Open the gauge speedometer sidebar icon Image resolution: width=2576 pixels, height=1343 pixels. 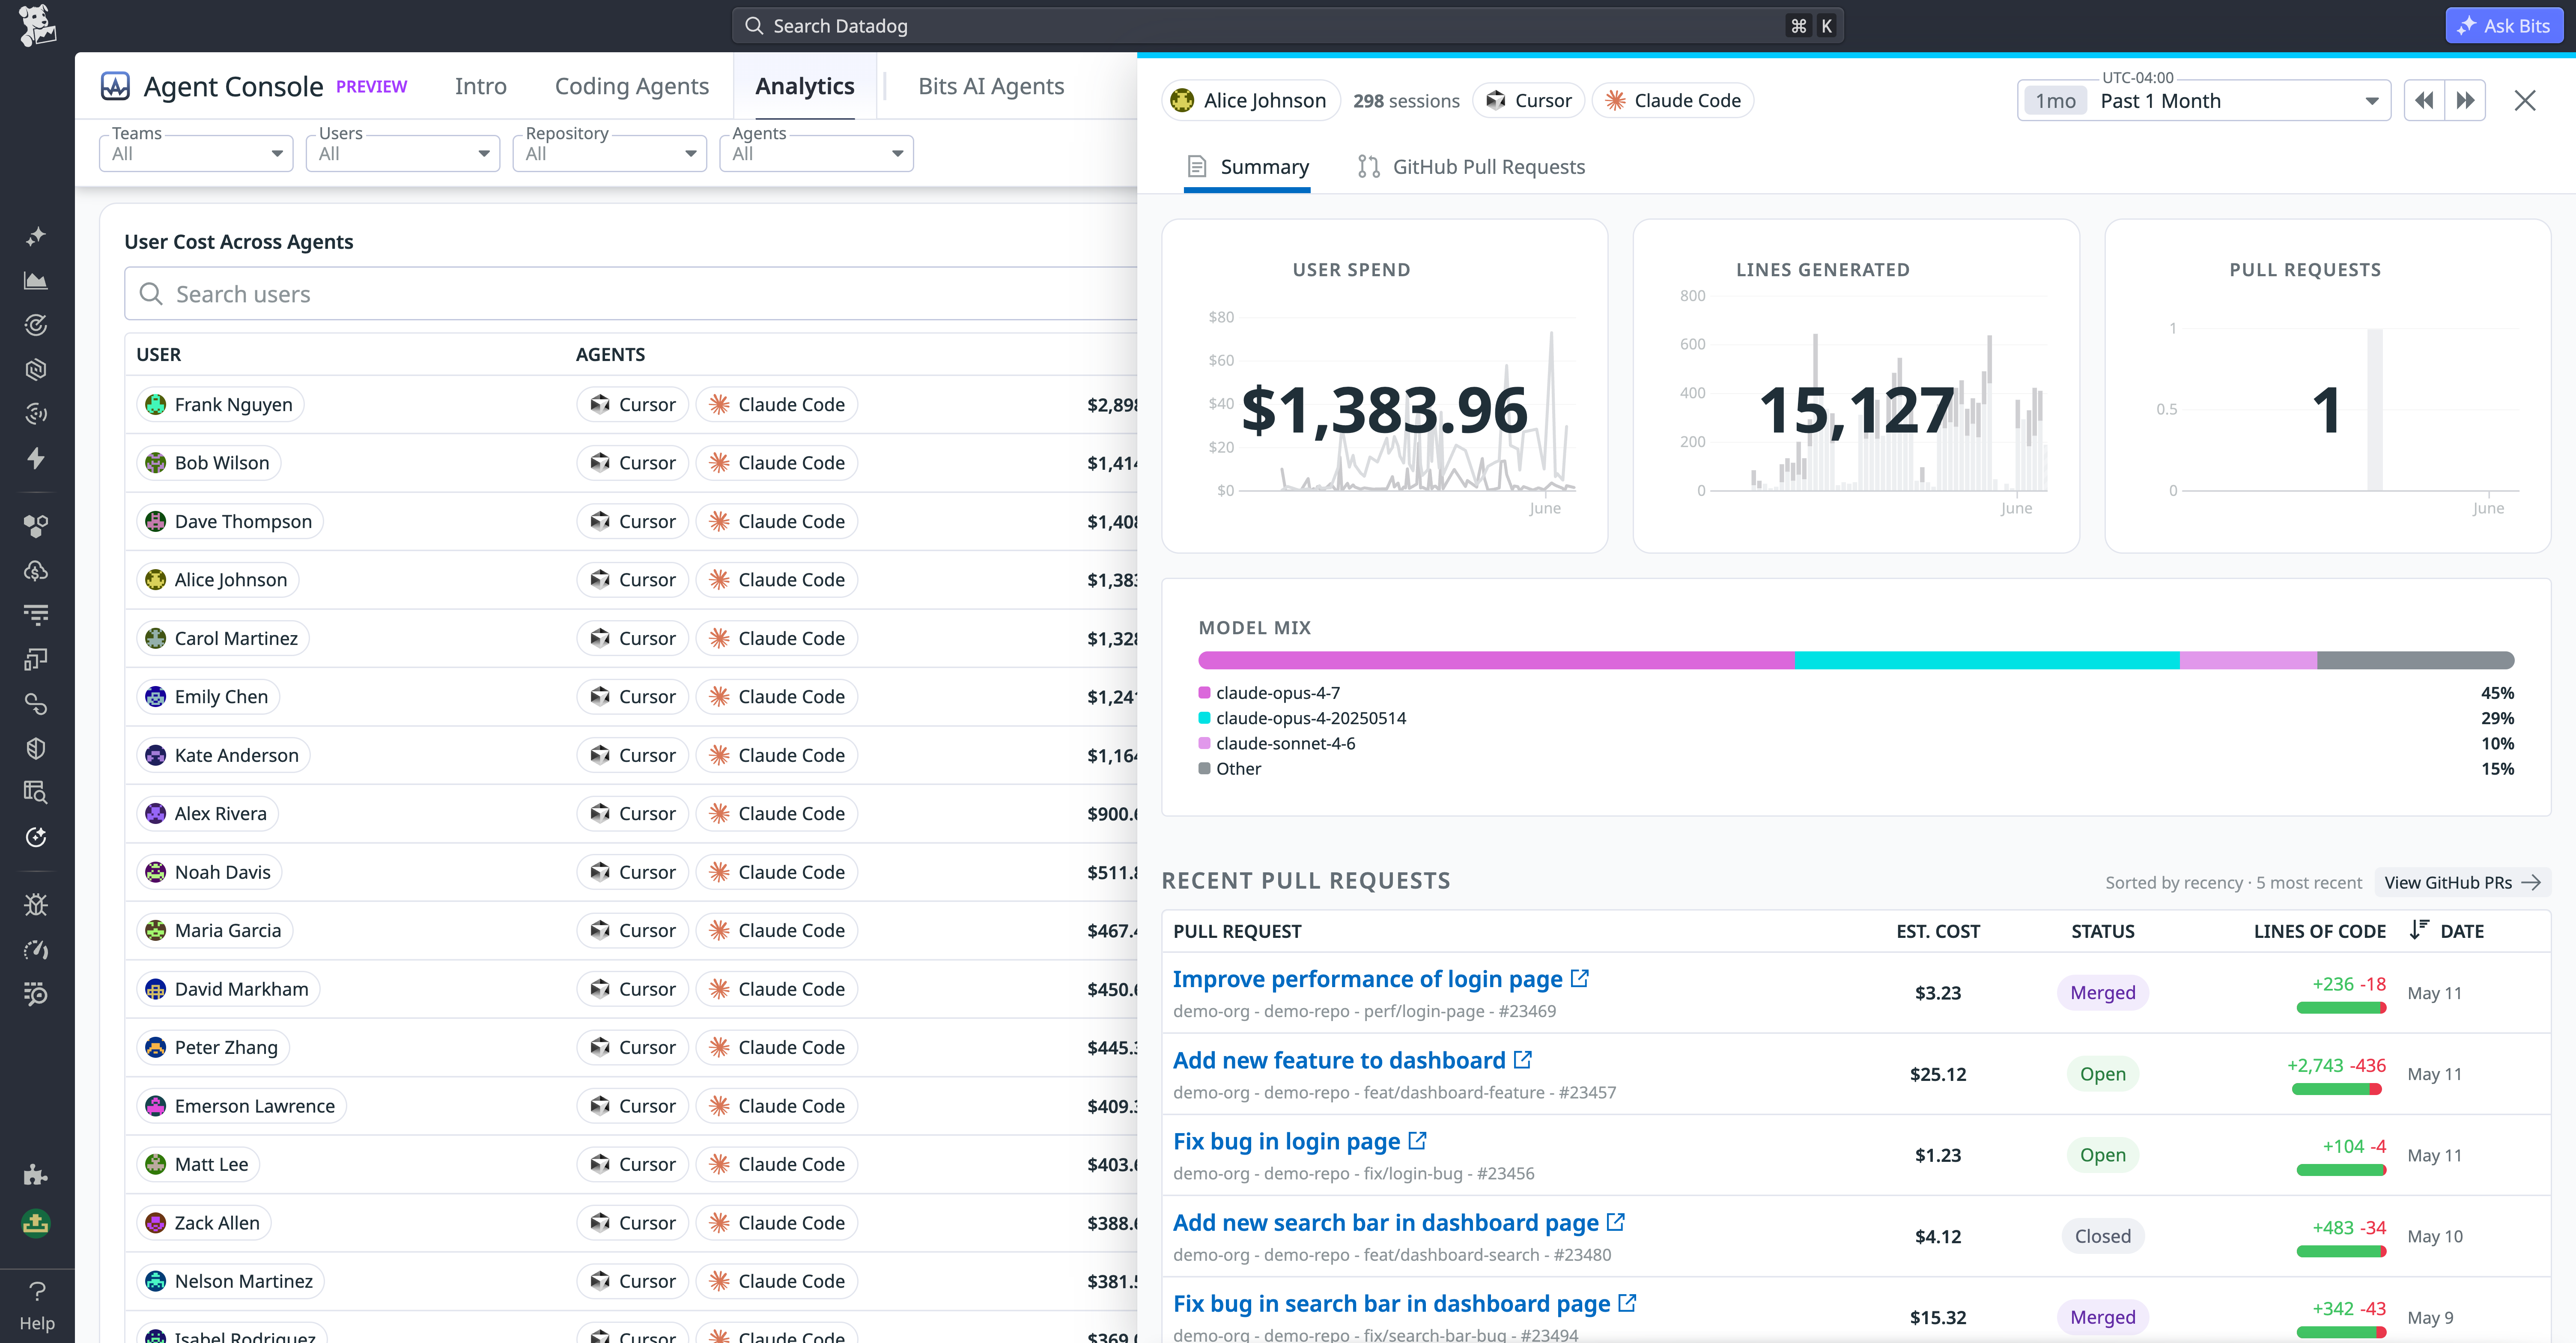36,949
